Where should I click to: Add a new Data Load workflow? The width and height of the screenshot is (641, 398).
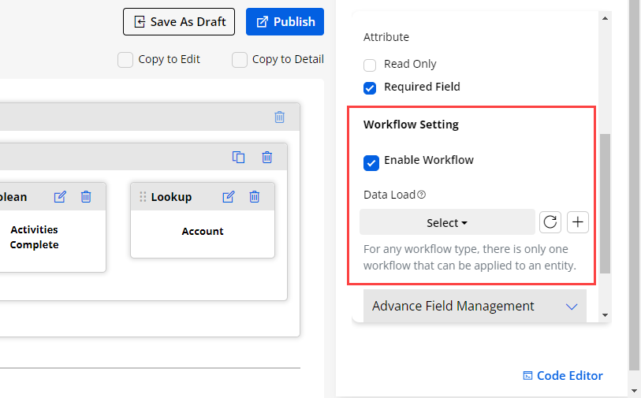(578, 222)
